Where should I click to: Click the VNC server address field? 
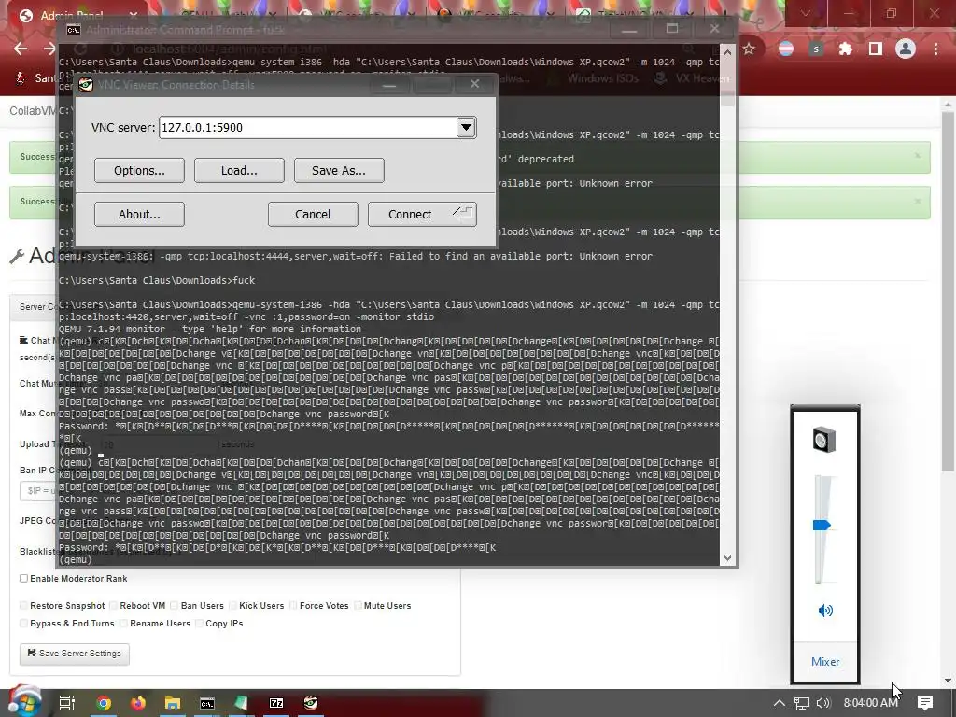pos(308,127)
